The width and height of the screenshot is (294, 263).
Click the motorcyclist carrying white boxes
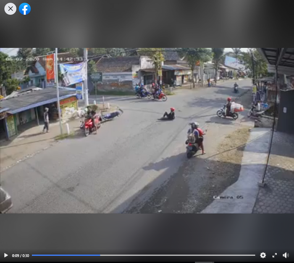[x=230, y=108]
